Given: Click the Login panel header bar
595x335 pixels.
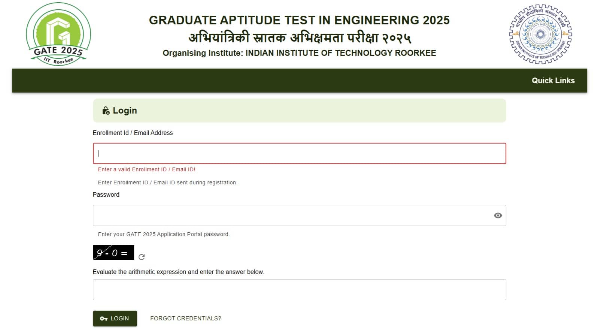Looking at the screenshot, I should [299, 110].
